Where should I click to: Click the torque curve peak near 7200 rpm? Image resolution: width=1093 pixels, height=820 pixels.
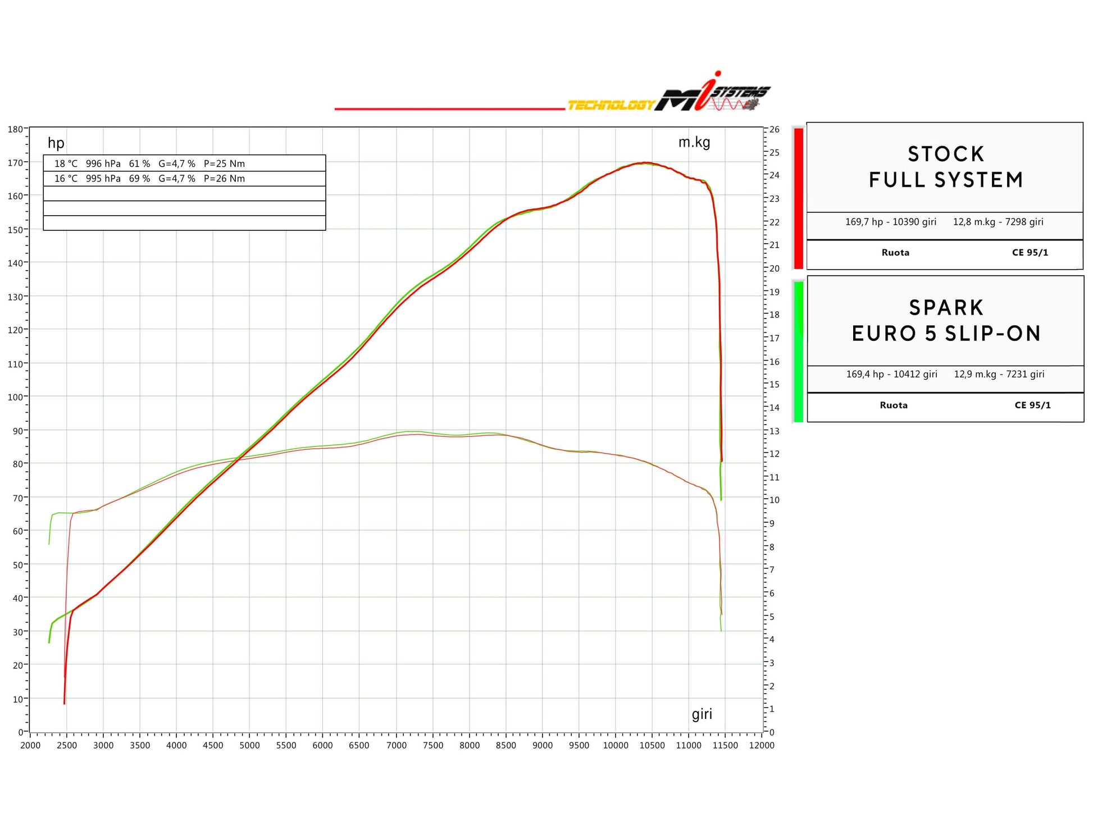(415, 432)
